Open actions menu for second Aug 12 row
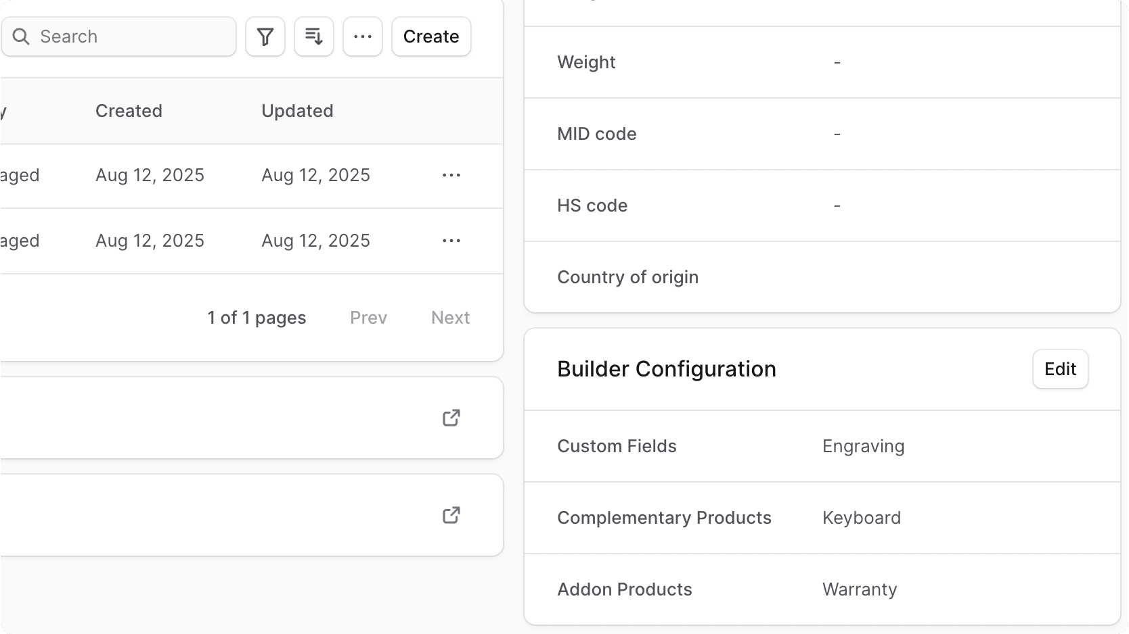This screenshot has width=1129, height=634. pos(450,241)
